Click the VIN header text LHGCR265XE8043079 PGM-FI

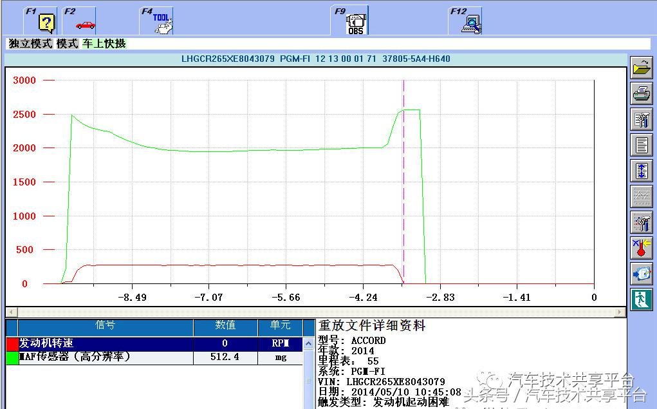point(246,59)
